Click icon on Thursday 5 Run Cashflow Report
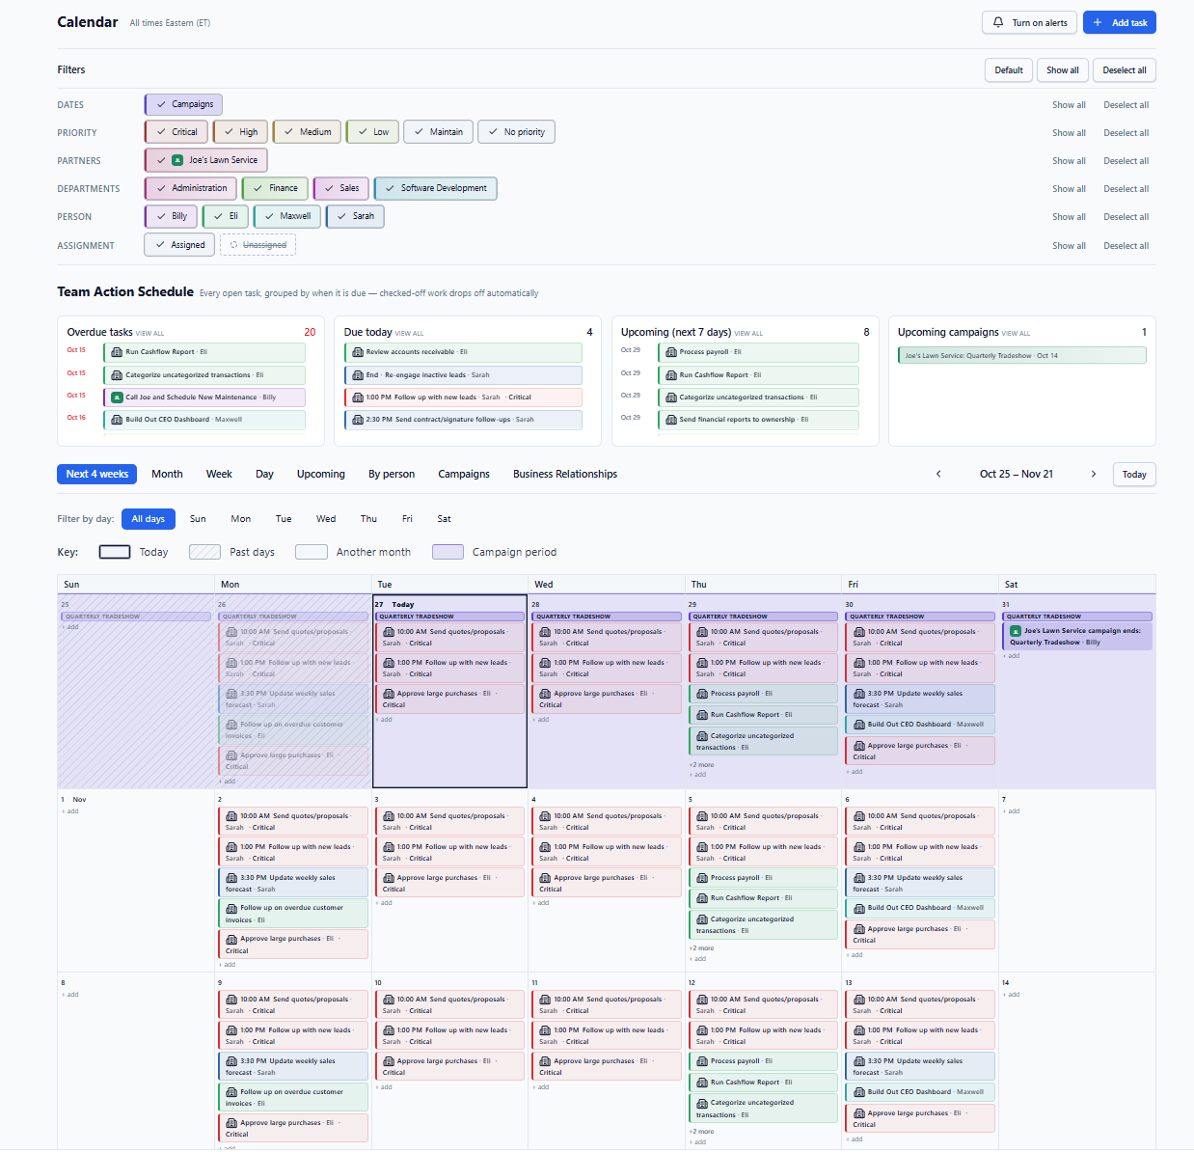This screenshot has width=1194, height=1152. coord(702,898)
